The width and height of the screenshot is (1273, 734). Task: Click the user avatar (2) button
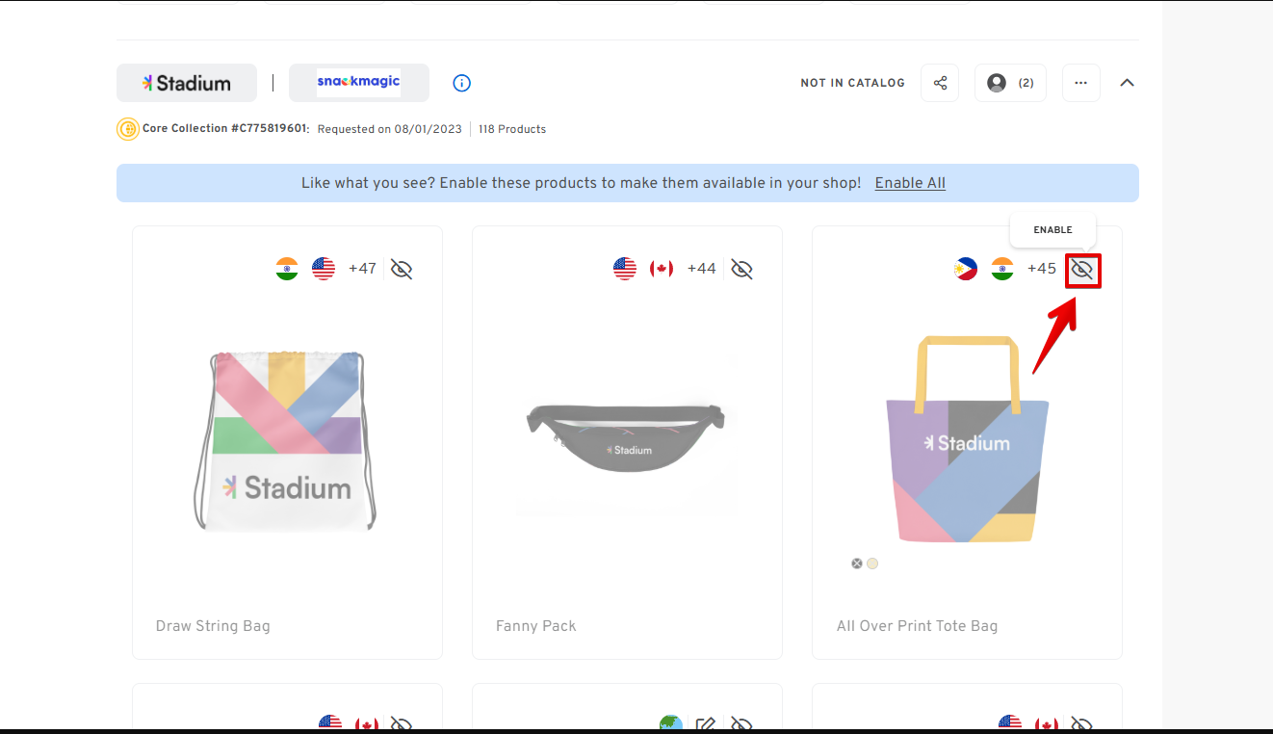[1010, 83]
